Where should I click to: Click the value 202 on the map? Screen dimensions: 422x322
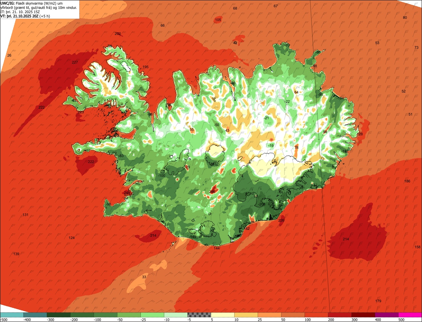point(118,34)
